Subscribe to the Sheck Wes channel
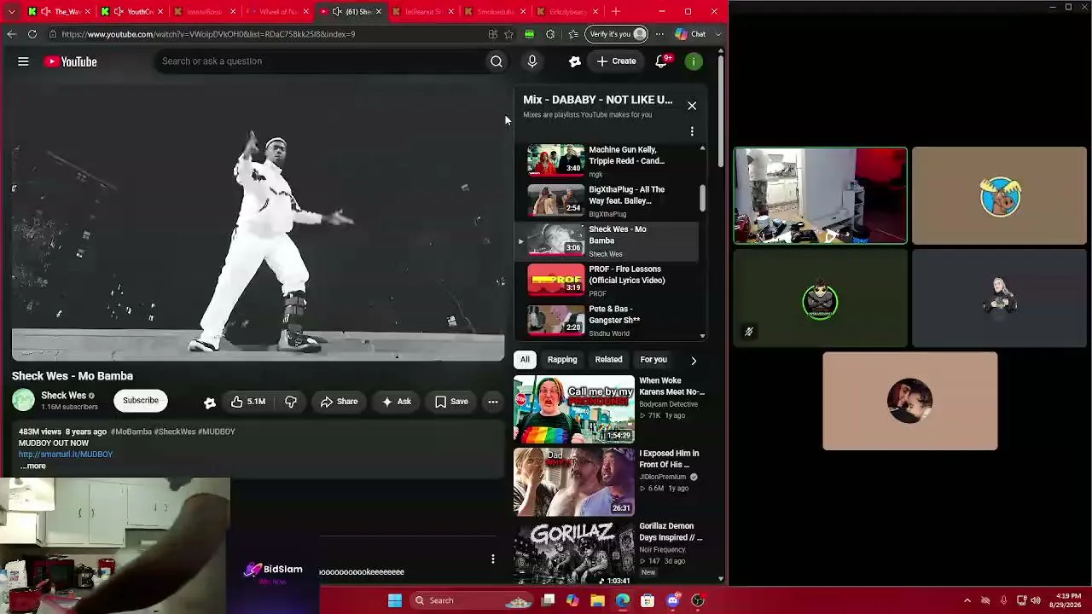This screenshot has height=614, width=1092. pos(141,401)
